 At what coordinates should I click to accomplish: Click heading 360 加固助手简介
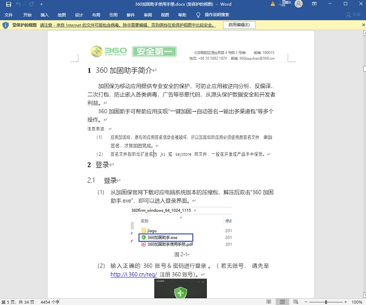tap(124, 70)
